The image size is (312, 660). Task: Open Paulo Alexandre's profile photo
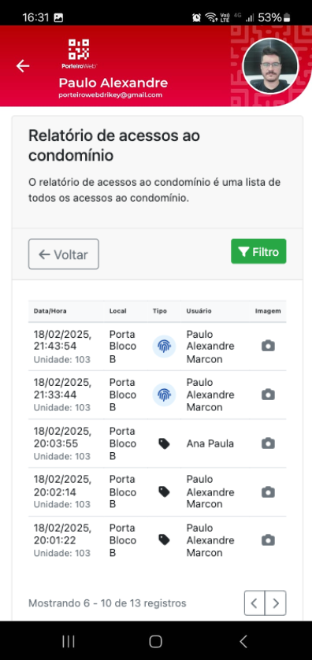(270, 65)
